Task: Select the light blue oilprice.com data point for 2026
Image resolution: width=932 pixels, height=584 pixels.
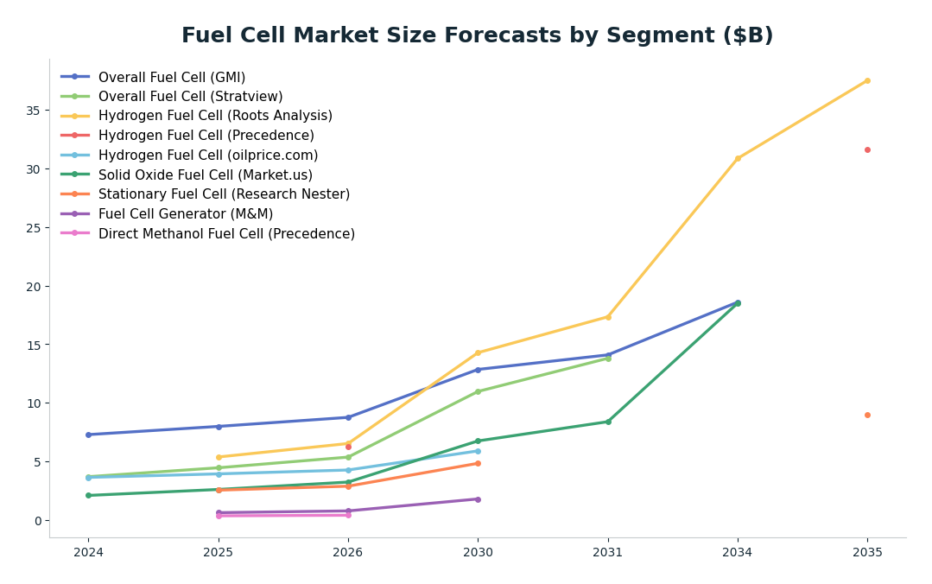Action: point(348,471)
